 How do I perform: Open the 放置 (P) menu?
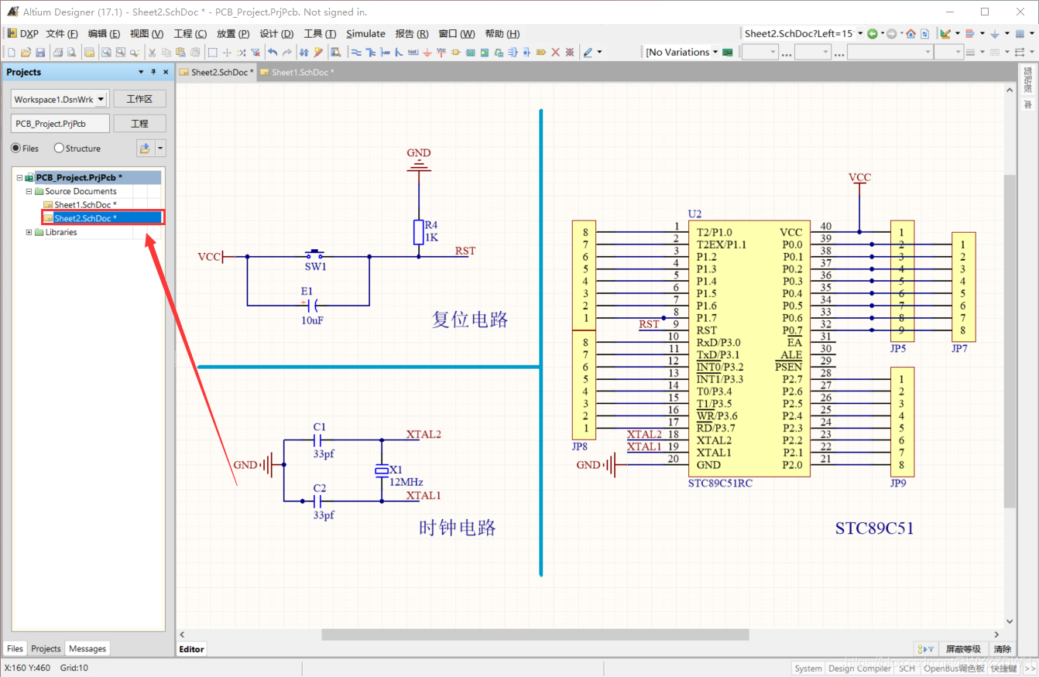pyautogui.click(x=233, y=33)
